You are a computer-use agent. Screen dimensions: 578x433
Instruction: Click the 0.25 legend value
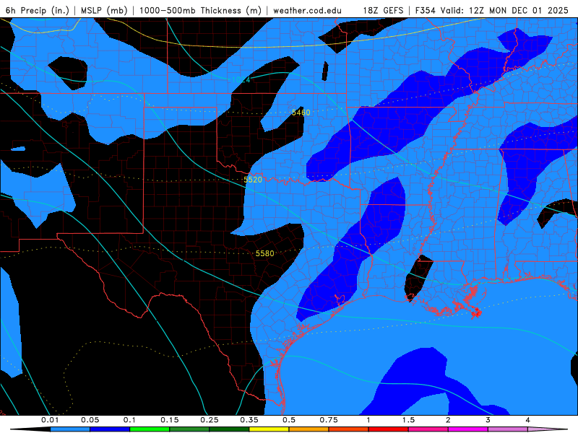point(210,420)
